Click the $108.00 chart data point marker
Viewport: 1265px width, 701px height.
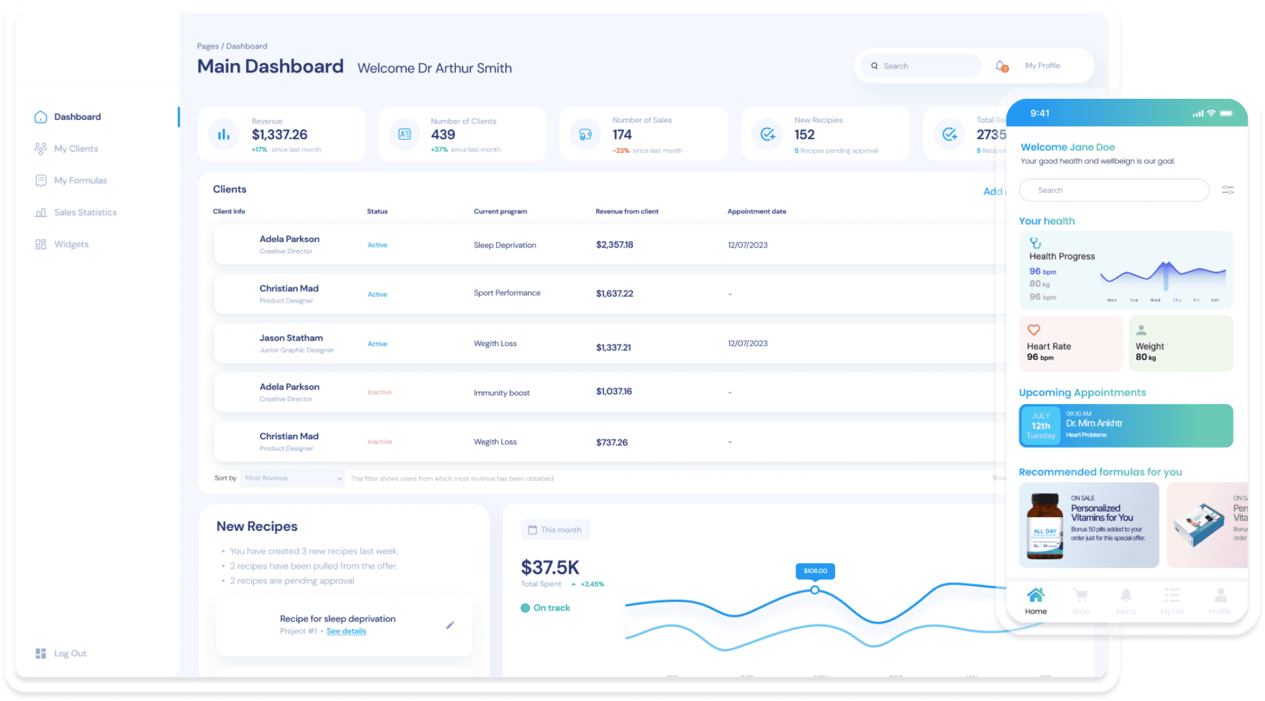coord(814,590)
